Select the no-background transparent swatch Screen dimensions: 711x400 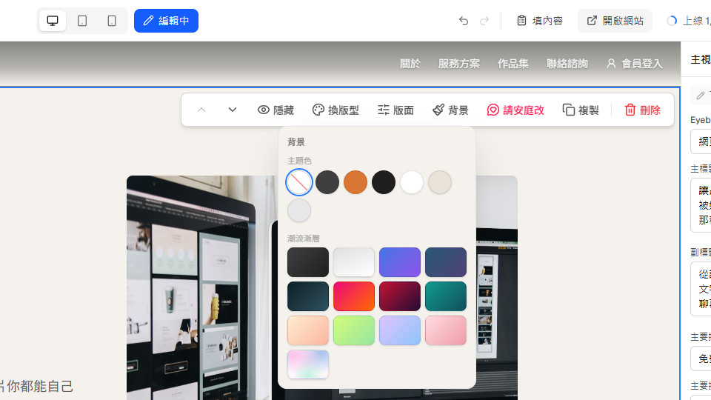[298, 182]
